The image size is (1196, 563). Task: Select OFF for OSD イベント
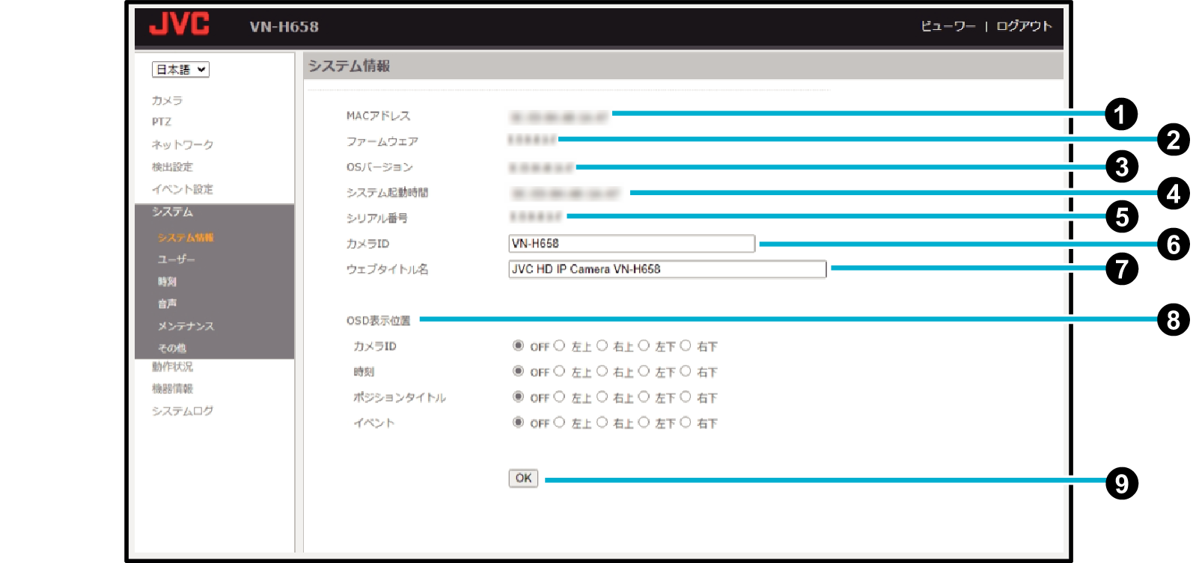(518, 422)
